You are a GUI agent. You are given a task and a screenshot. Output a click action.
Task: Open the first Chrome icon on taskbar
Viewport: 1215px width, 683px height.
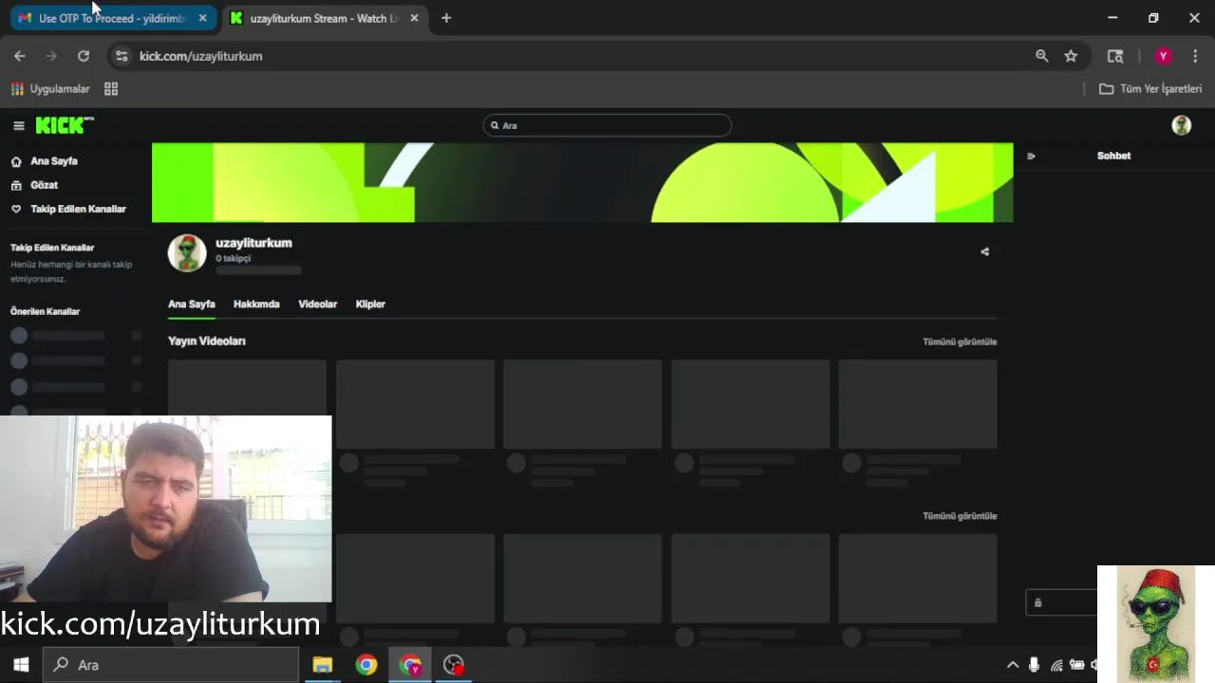(366, 665)
